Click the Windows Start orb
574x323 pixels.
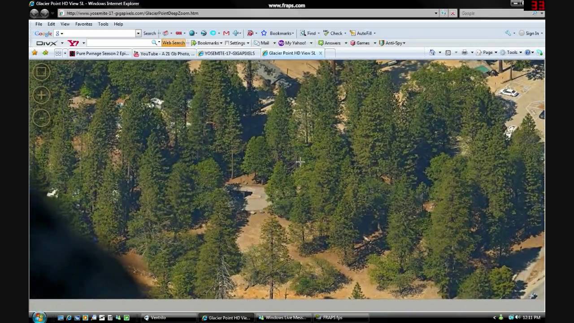[39, 317]
